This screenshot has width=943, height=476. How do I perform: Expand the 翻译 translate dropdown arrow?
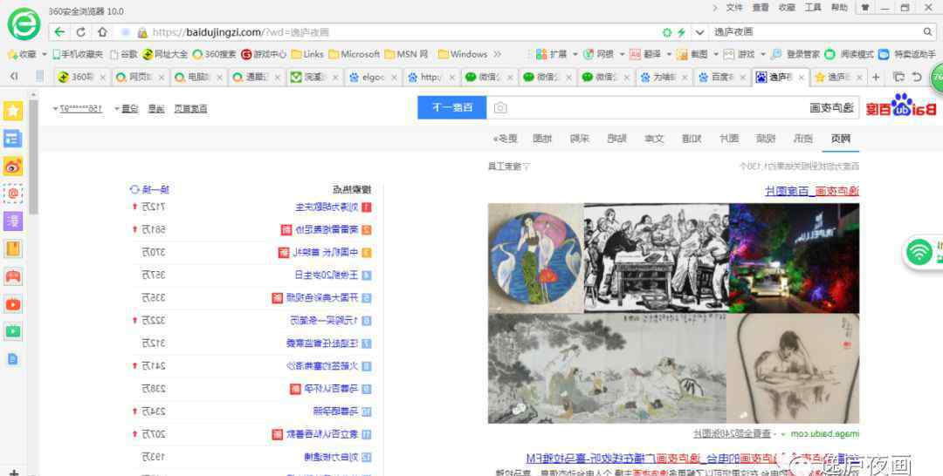pos(669,55)
